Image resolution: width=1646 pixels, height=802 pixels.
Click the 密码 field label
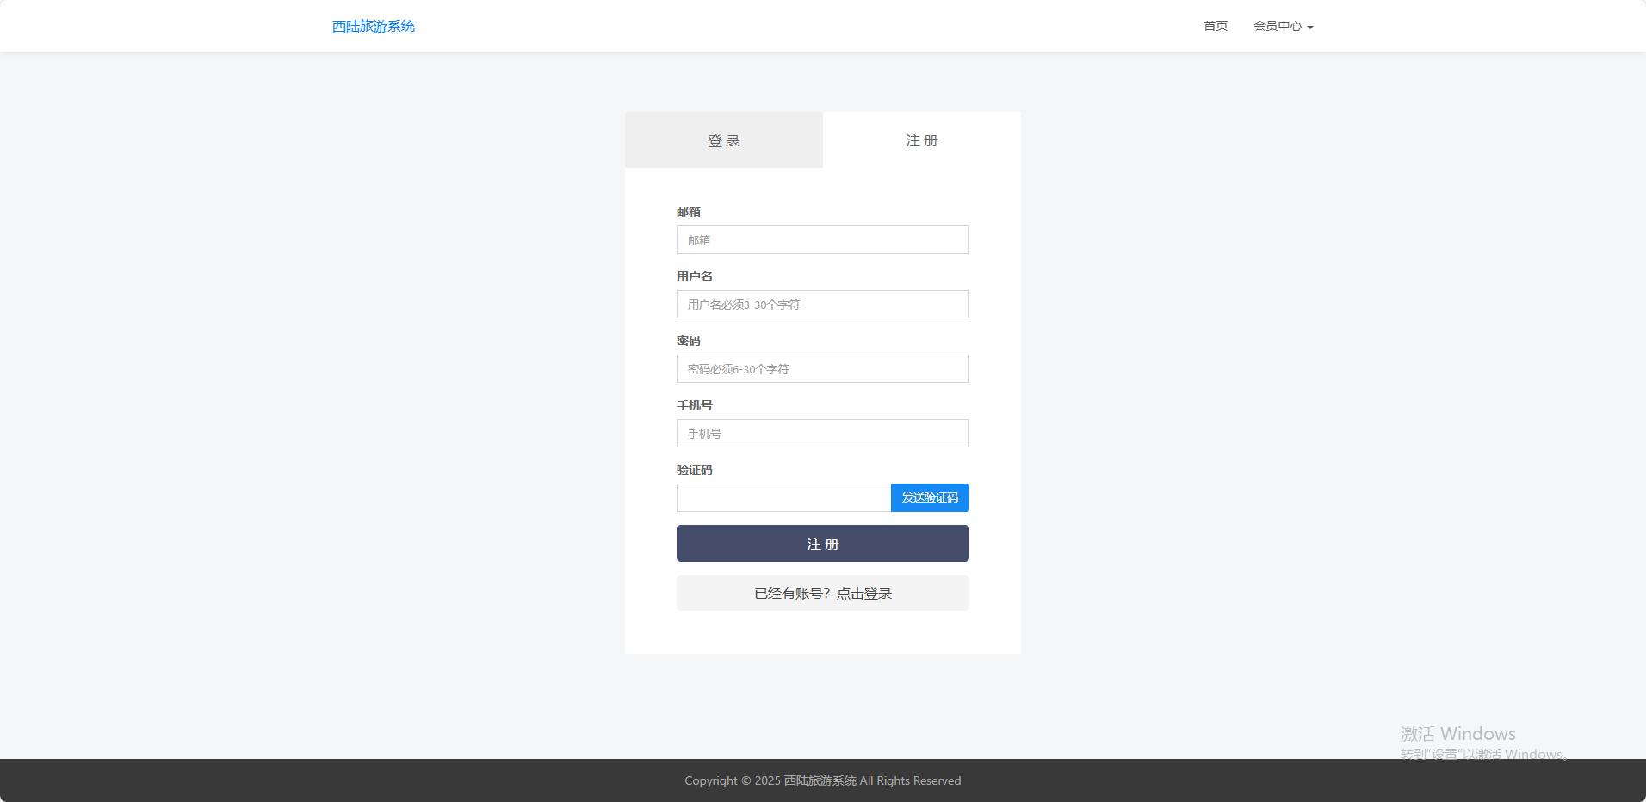[x=688, y=341]
